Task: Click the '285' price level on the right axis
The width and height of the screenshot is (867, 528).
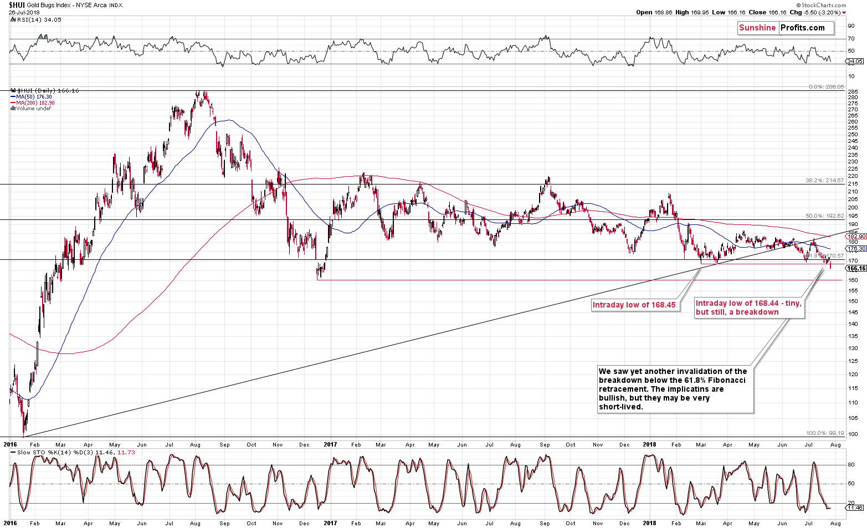Action: (x=853, y=92)
